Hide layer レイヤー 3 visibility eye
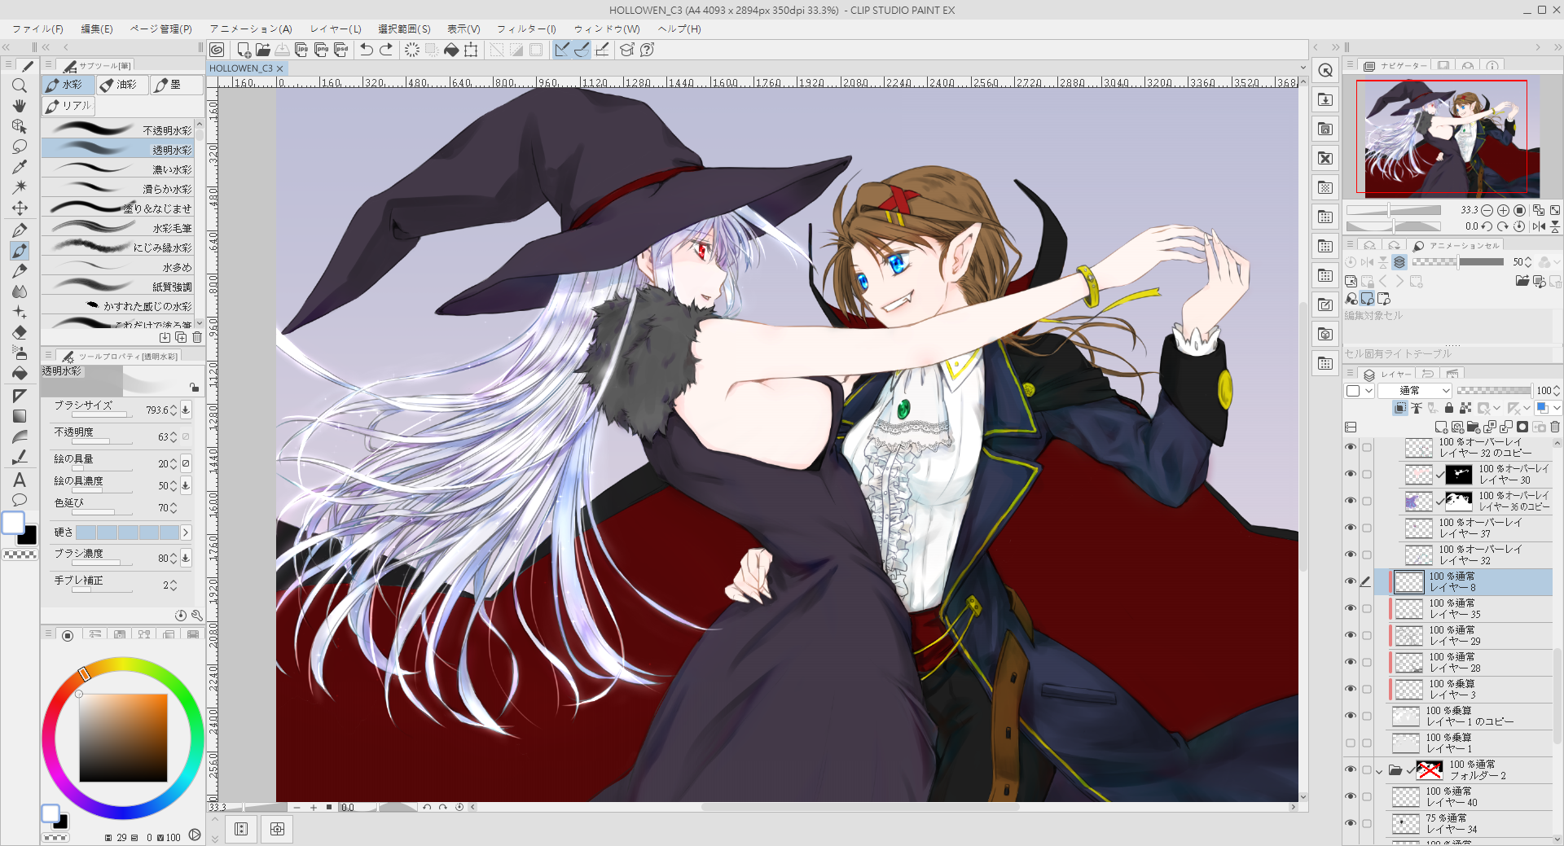The width and height of the screenshot is (1564, 846). (1351, 689)
